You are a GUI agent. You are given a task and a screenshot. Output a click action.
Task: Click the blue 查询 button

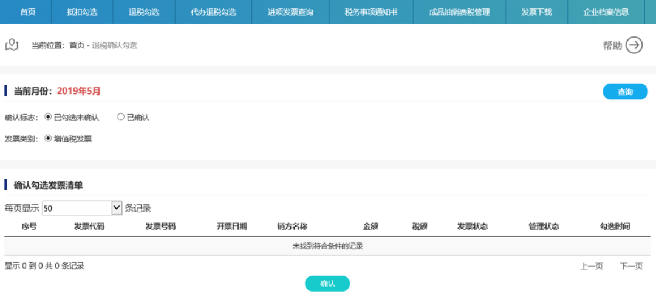coord(625,92)
